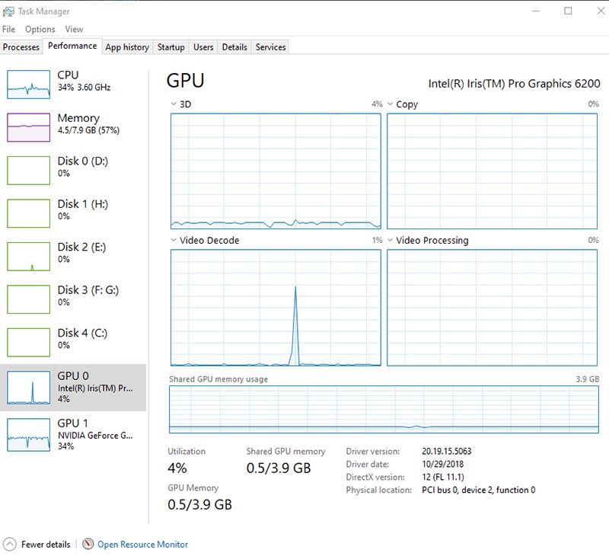The width and height of the screenshot is (609, 556).
Task: Open the Options menu
Action: click(x=40, y=29)
